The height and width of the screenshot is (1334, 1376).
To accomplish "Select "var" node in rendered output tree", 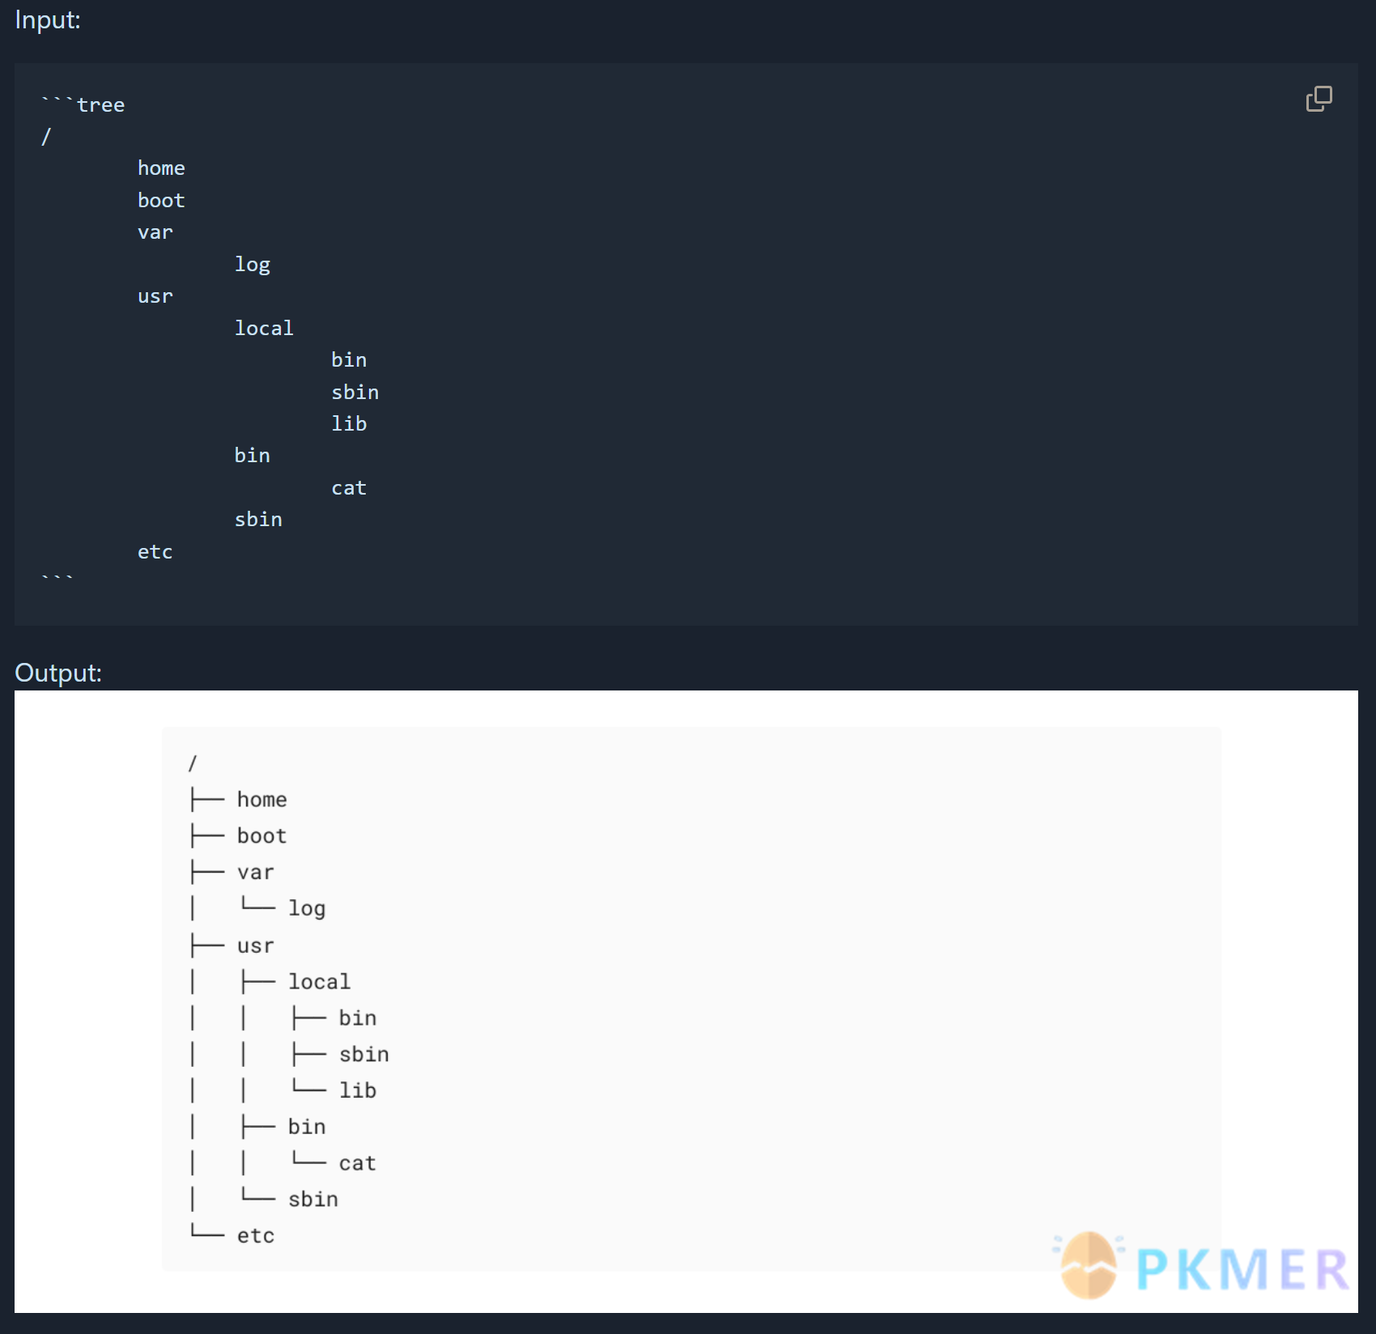I will [256, 873].
